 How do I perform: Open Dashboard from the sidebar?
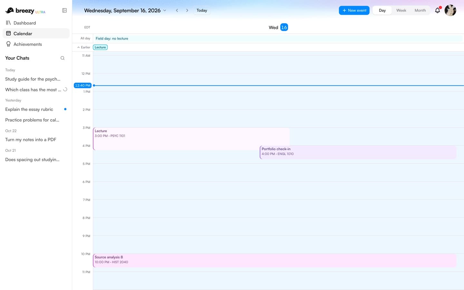pos(36,23)
